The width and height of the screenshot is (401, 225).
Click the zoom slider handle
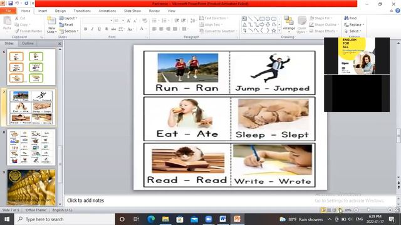pos(368,210)
